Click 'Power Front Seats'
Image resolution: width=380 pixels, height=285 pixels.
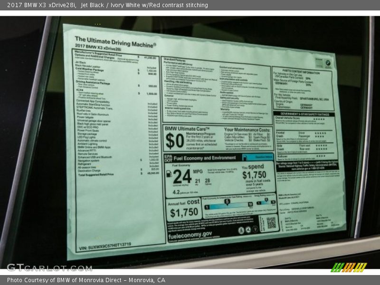click(88, 130)
